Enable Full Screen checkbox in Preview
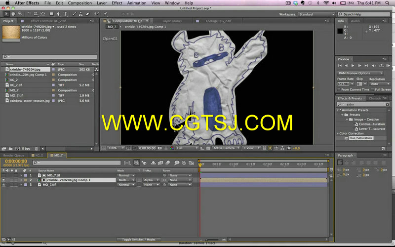 point(372,89)
